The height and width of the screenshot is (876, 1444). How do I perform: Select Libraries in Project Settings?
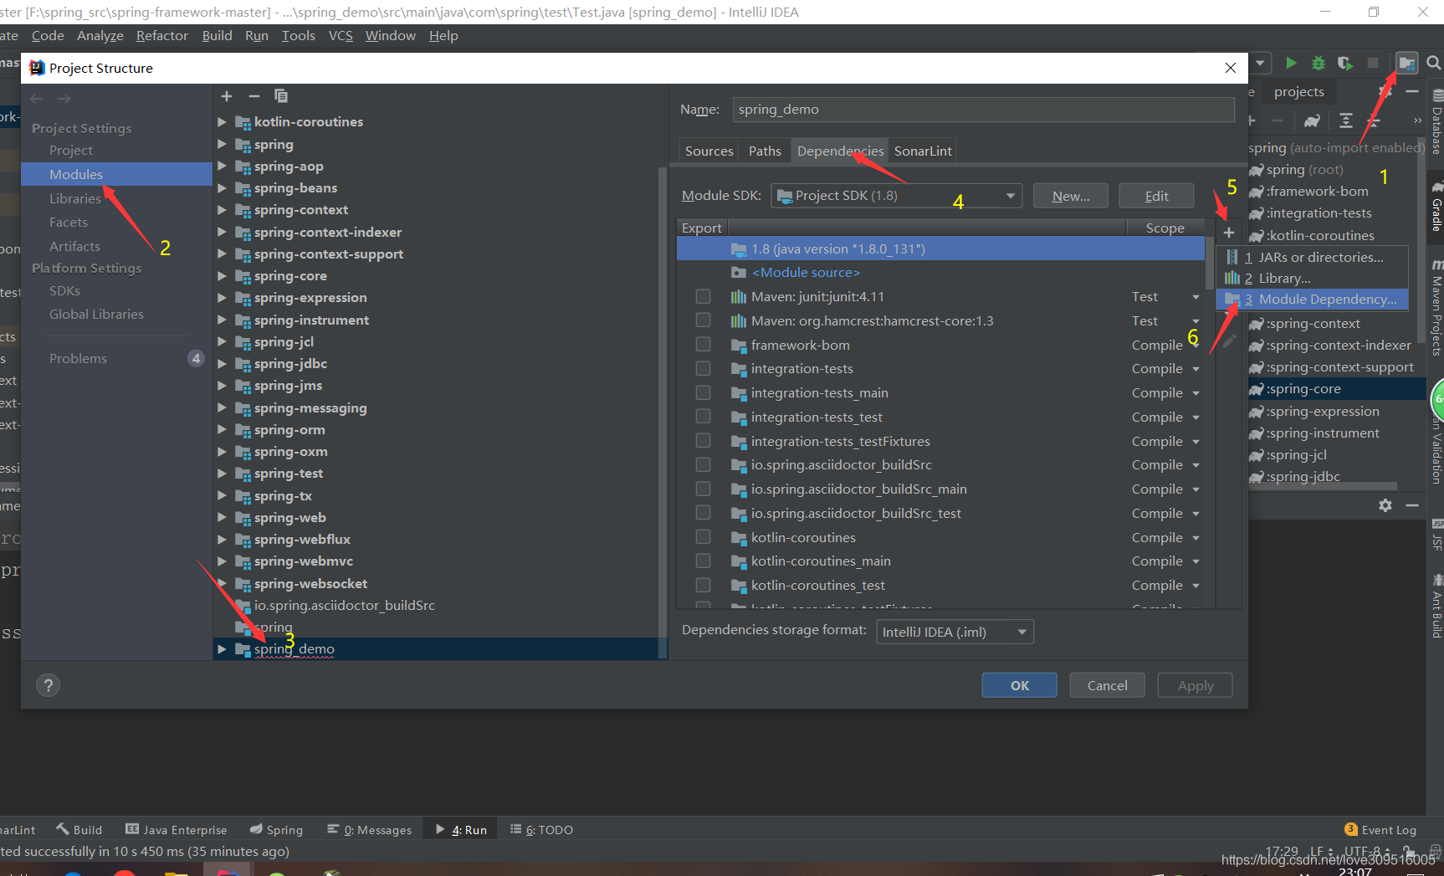pyautogui.click(x=74, y=198)
